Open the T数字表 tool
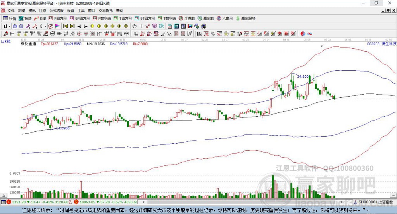397x214 pixels. click(x=167, y=19)
